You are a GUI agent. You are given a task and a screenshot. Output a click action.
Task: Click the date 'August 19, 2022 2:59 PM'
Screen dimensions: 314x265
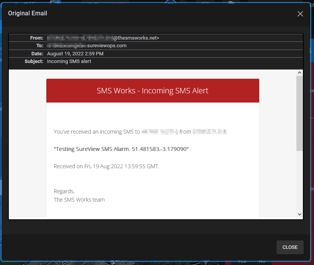point(75,54)
